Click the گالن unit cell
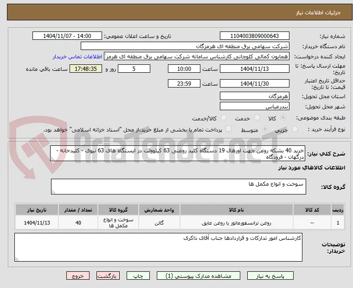Viewport: 353px width, 288px height. click(159, 223)
